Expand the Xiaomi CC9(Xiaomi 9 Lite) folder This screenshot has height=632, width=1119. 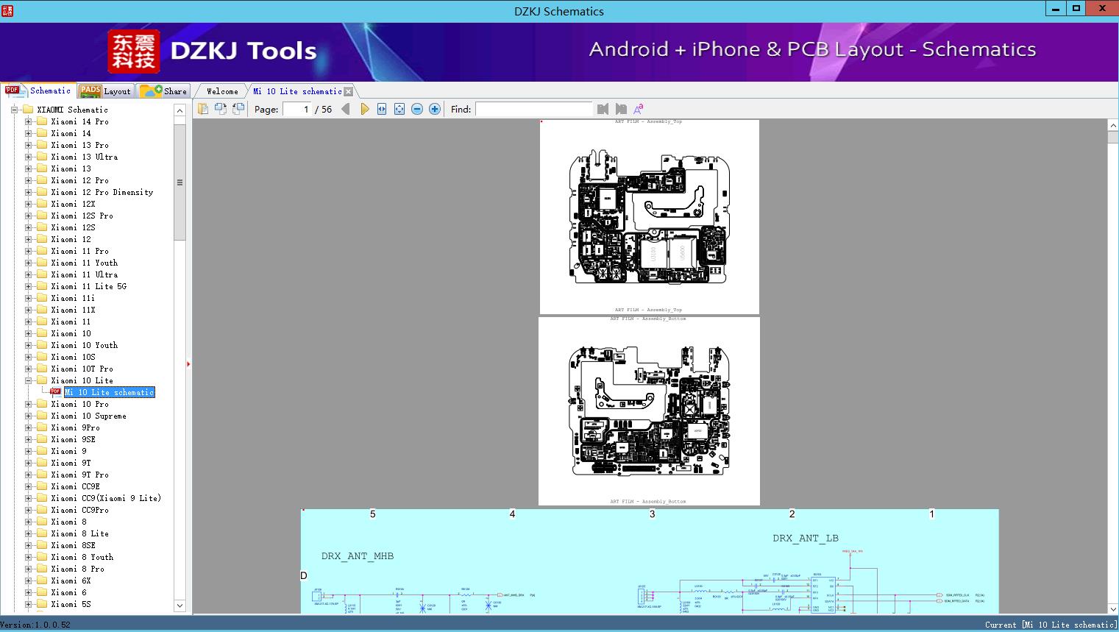(x=28, y=498)
